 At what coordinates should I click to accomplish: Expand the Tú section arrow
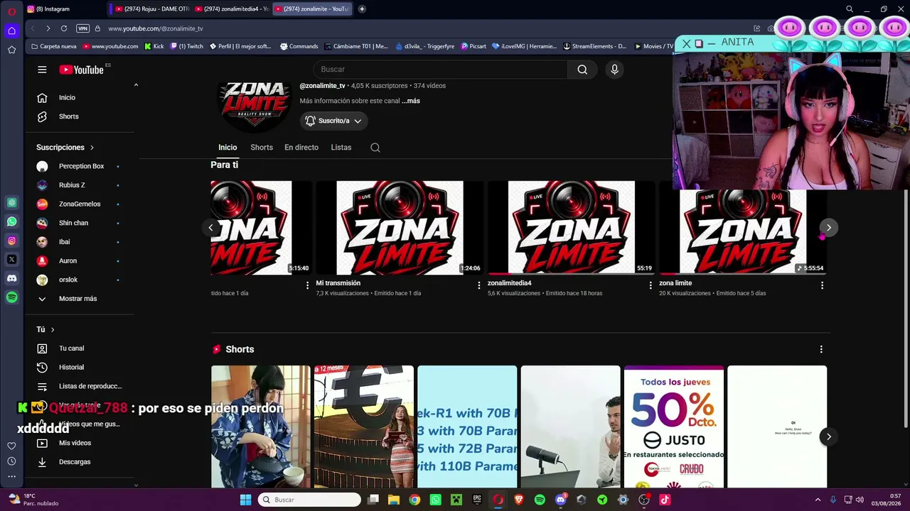pos(52,330)
